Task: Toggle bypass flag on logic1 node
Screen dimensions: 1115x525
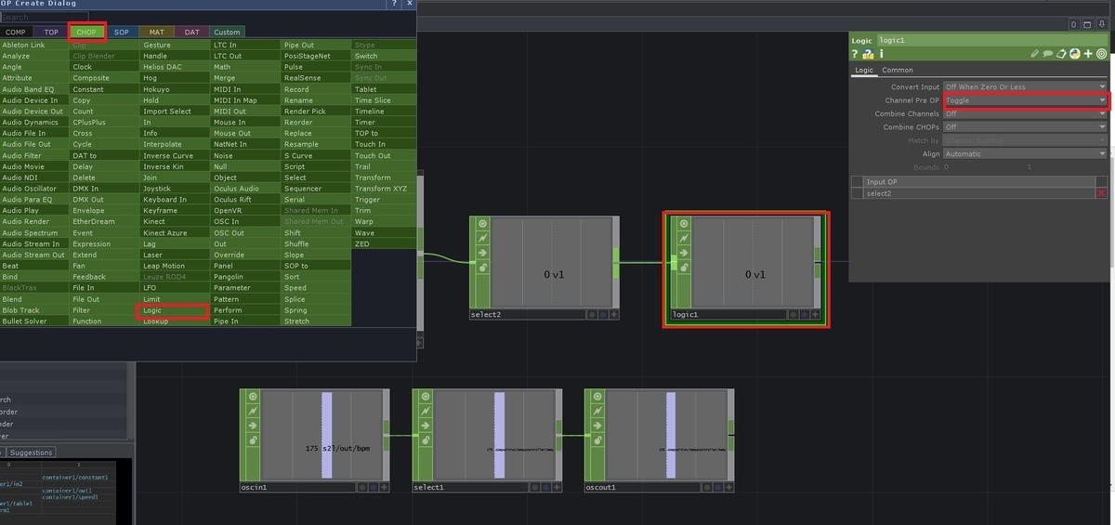Action: tap(684, 239)
